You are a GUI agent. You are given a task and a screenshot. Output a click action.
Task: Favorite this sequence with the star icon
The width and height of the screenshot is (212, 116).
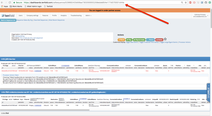pos(165,39)
